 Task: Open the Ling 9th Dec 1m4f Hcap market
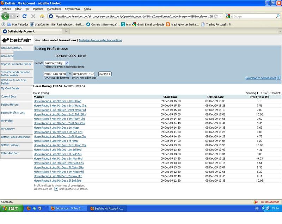click(x=57, y=101)
